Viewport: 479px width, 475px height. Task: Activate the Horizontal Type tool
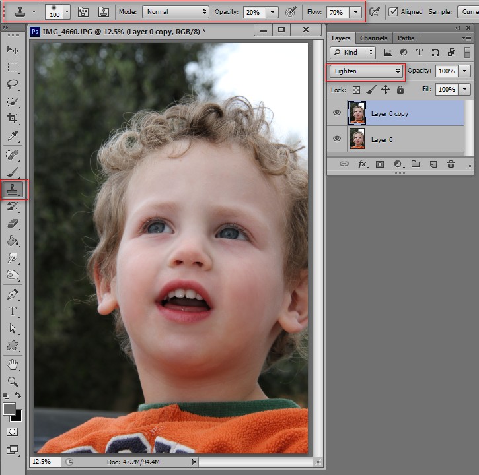point(12,311)
